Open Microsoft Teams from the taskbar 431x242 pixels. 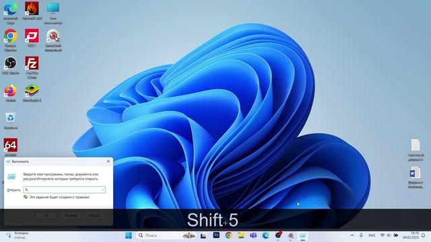coord(253,235)
